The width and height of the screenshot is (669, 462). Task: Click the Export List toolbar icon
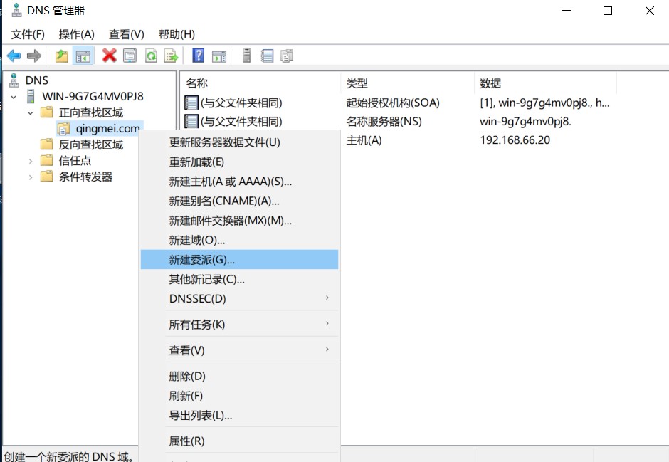[171, 56]
